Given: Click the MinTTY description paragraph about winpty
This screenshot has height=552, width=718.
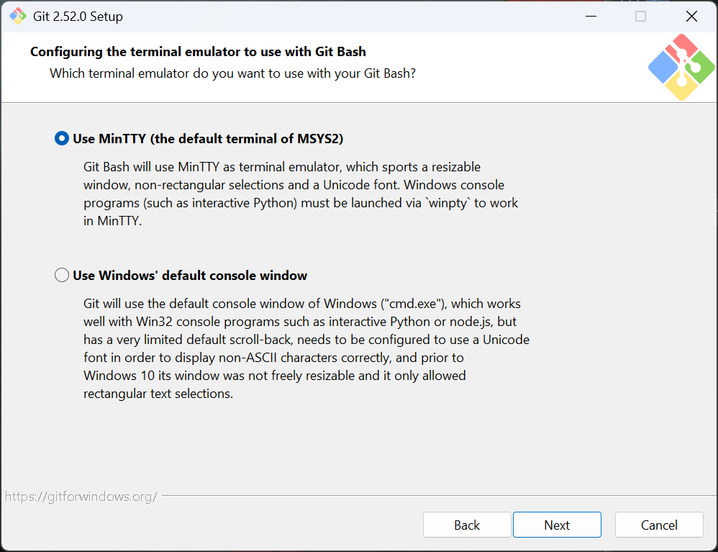Looking at the screenshot, I should click(x=301, y=194).
